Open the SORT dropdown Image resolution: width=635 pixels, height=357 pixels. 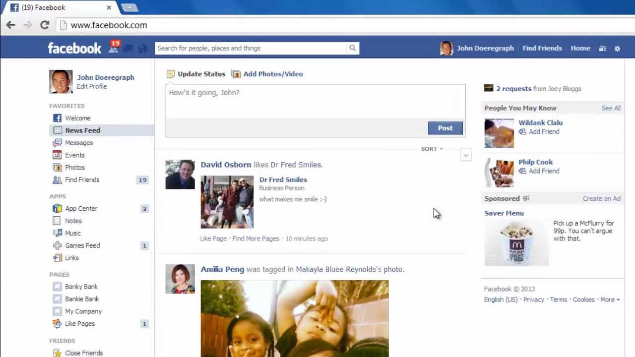tap(432, 149)
